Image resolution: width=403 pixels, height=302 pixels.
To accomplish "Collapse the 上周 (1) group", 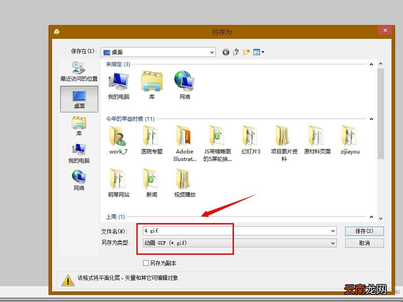I will tap(371, 217).
